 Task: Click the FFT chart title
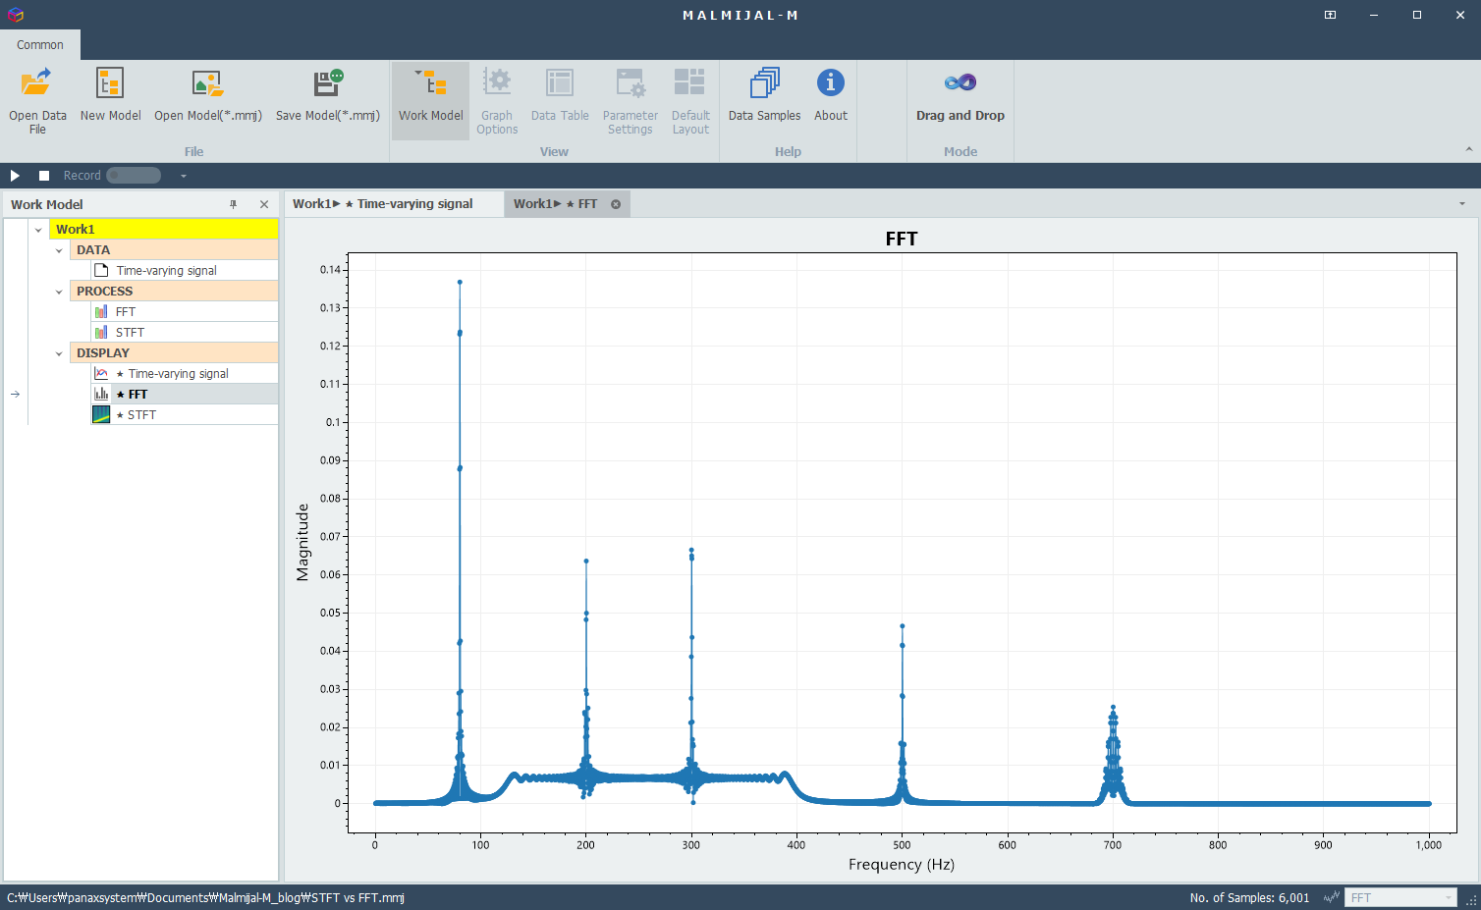[902, 239]
